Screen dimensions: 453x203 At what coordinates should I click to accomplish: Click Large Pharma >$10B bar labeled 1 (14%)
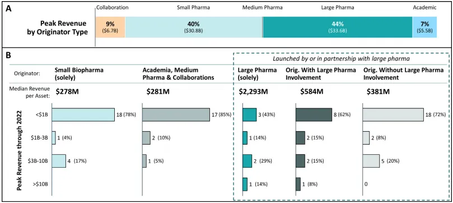[245, 184]
